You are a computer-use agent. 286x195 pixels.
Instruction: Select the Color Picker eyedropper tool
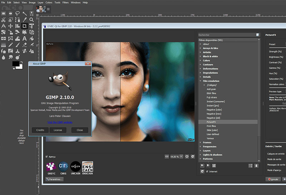24,20
